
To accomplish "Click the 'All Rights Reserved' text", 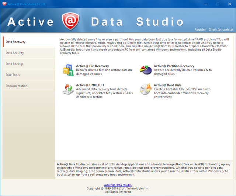I will [118, 192].
